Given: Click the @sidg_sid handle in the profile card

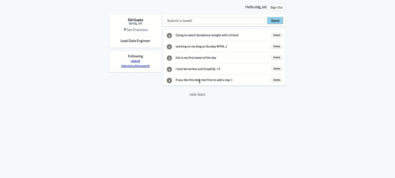Looking at the screenshot, I should 135,23.
